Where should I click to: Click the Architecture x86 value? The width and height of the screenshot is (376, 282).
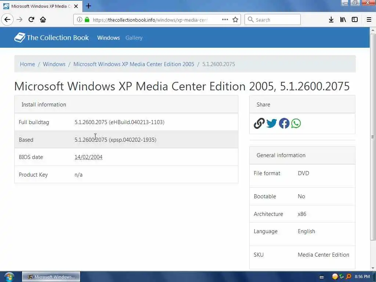[302, 214]
